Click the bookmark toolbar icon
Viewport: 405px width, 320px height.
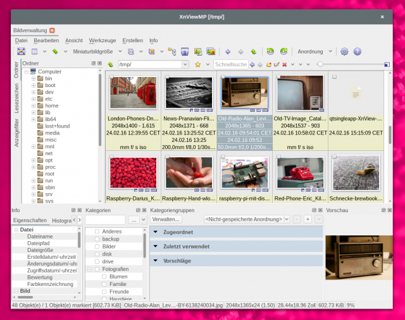152,52
